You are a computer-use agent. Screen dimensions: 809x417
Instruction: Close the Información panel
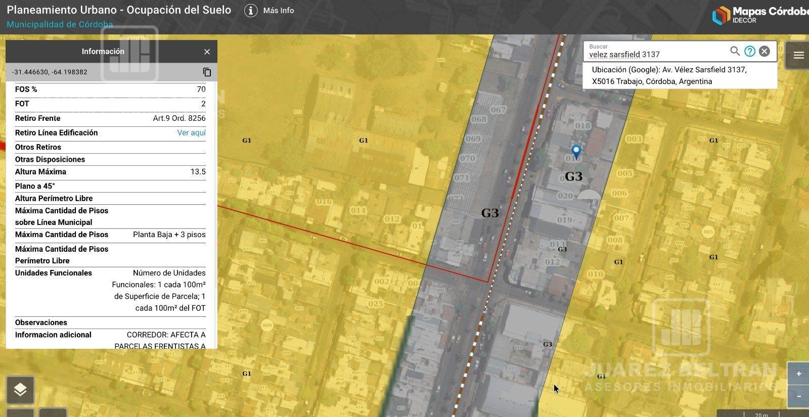(x=207, y=52)
